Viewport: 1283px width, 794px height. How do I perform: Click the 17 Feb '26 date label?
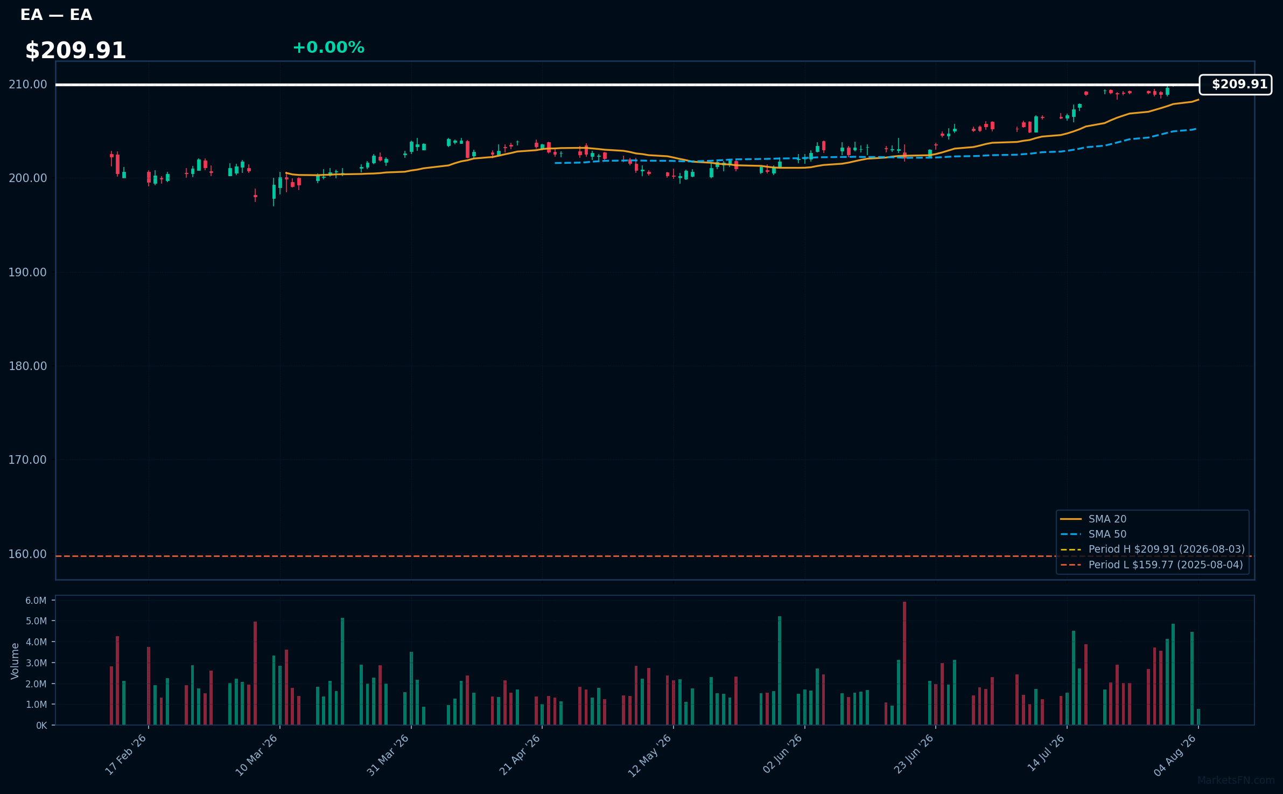[126, 755]
